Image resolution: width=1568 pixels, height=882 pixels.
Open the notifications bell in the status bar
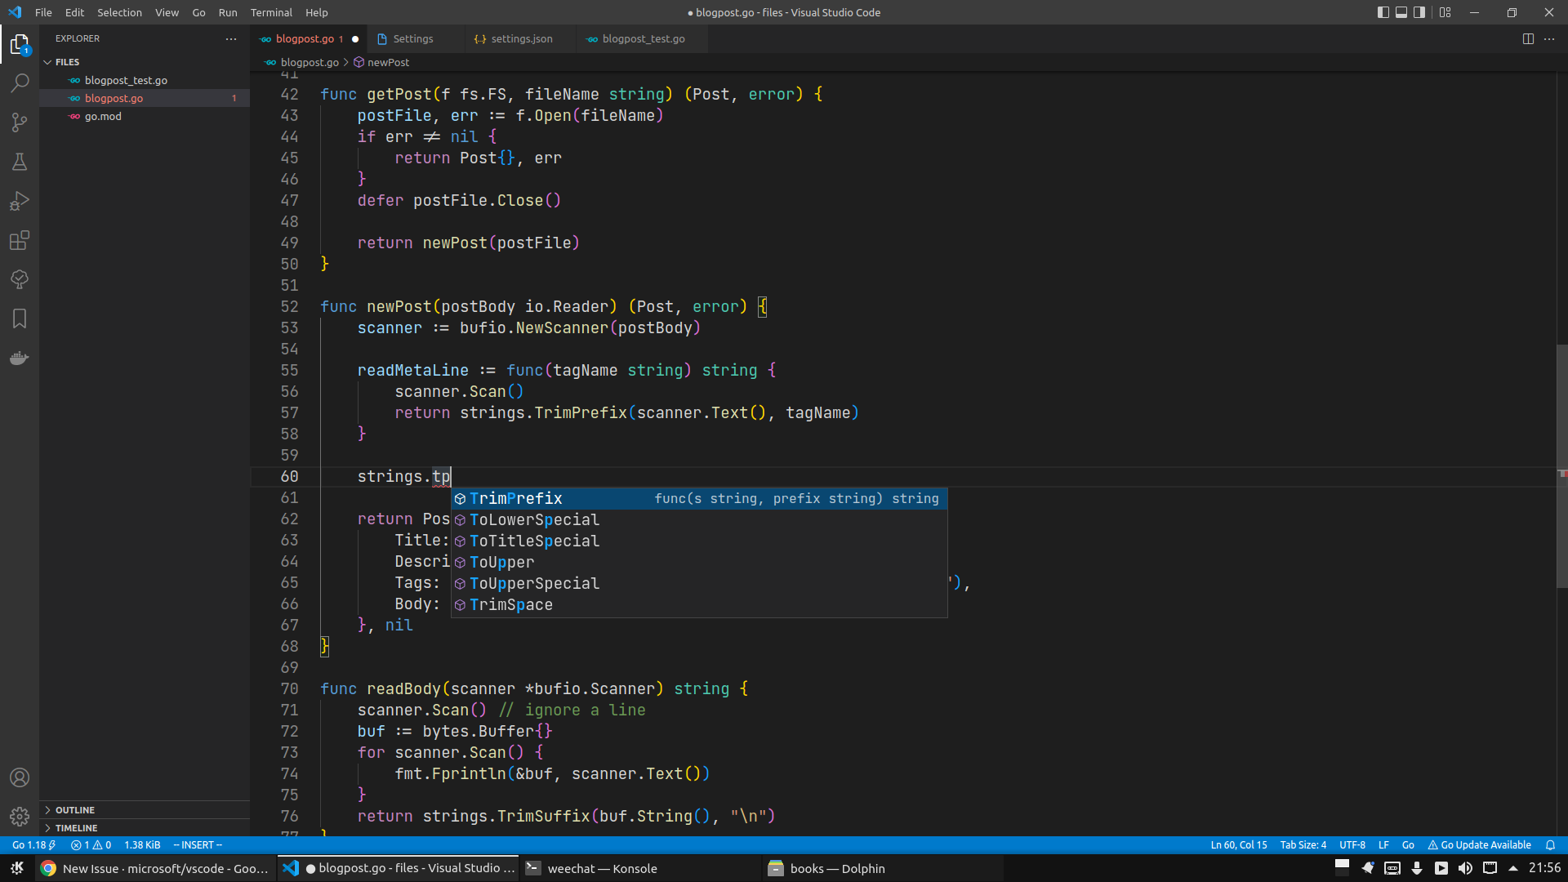coord(1550,845)
